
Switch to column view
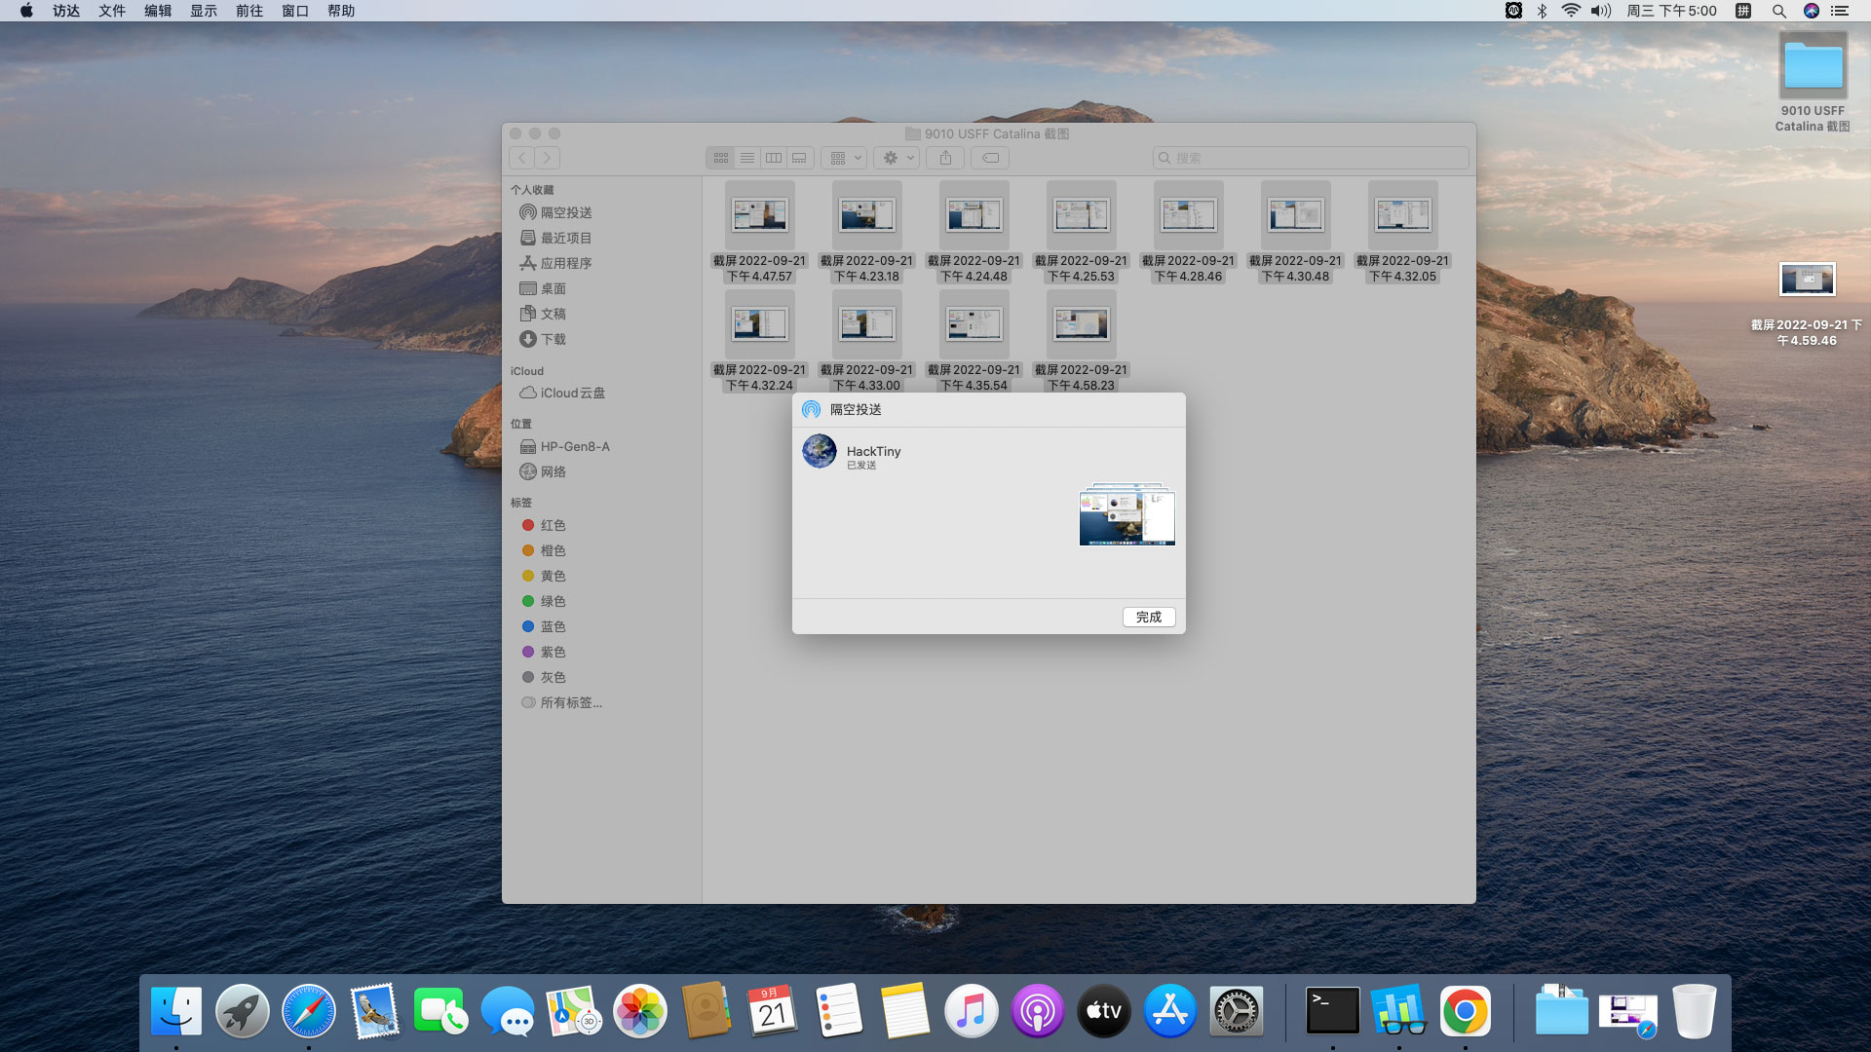pos(774,158)
